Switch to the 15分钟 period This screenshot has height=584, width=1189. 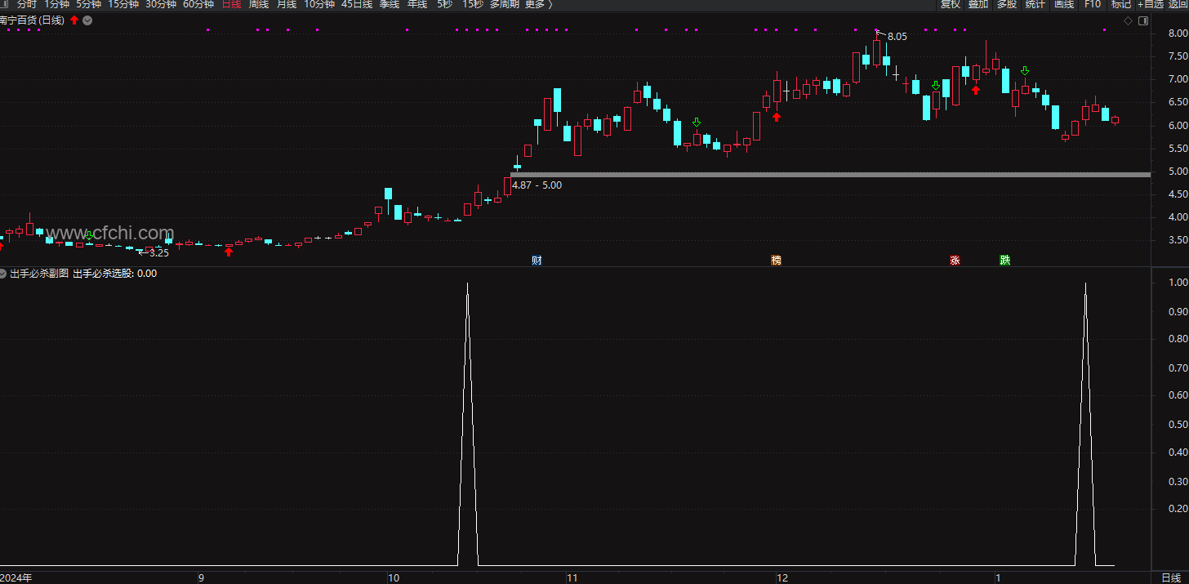point(123,5)
